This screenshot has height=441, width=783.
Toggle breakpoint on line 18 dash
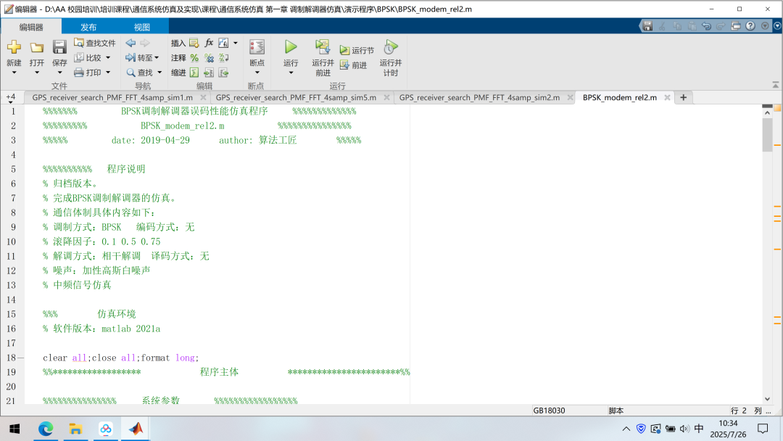click(20, 358)
